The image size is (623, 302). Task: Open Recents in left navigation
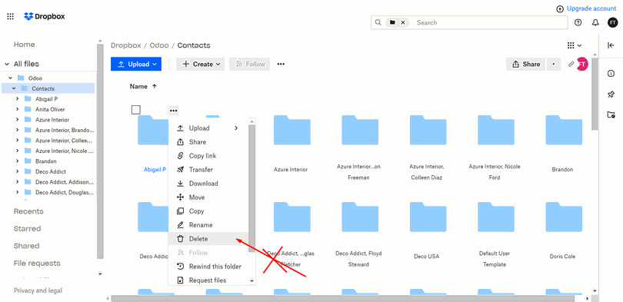point(28,211)
